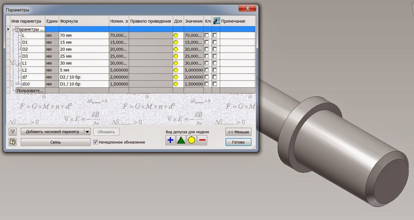Viewport: 414px width, 220px height.
Task: Set upper tolerance with blue plus icon
Action: [170, 140]
